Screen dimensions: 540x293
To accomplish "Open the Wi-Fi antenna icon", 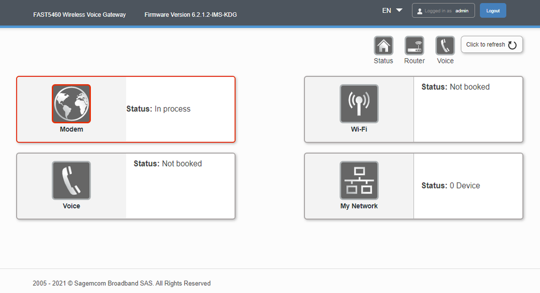I will click(x=359, y=104).
